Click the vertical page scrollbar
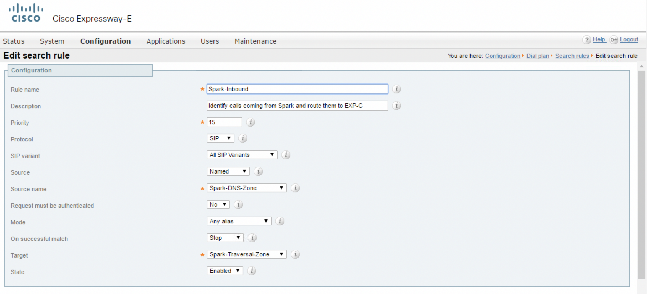This screenshot has height=294, width=647. 641,174
